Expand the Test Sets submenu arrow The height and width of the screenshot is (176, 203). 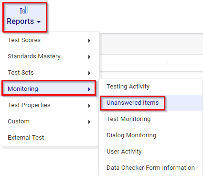click(x=89, y=73)
